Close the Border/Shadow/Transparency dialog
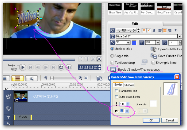This screenshot has height=130, width=187. [x=177, y=77]
